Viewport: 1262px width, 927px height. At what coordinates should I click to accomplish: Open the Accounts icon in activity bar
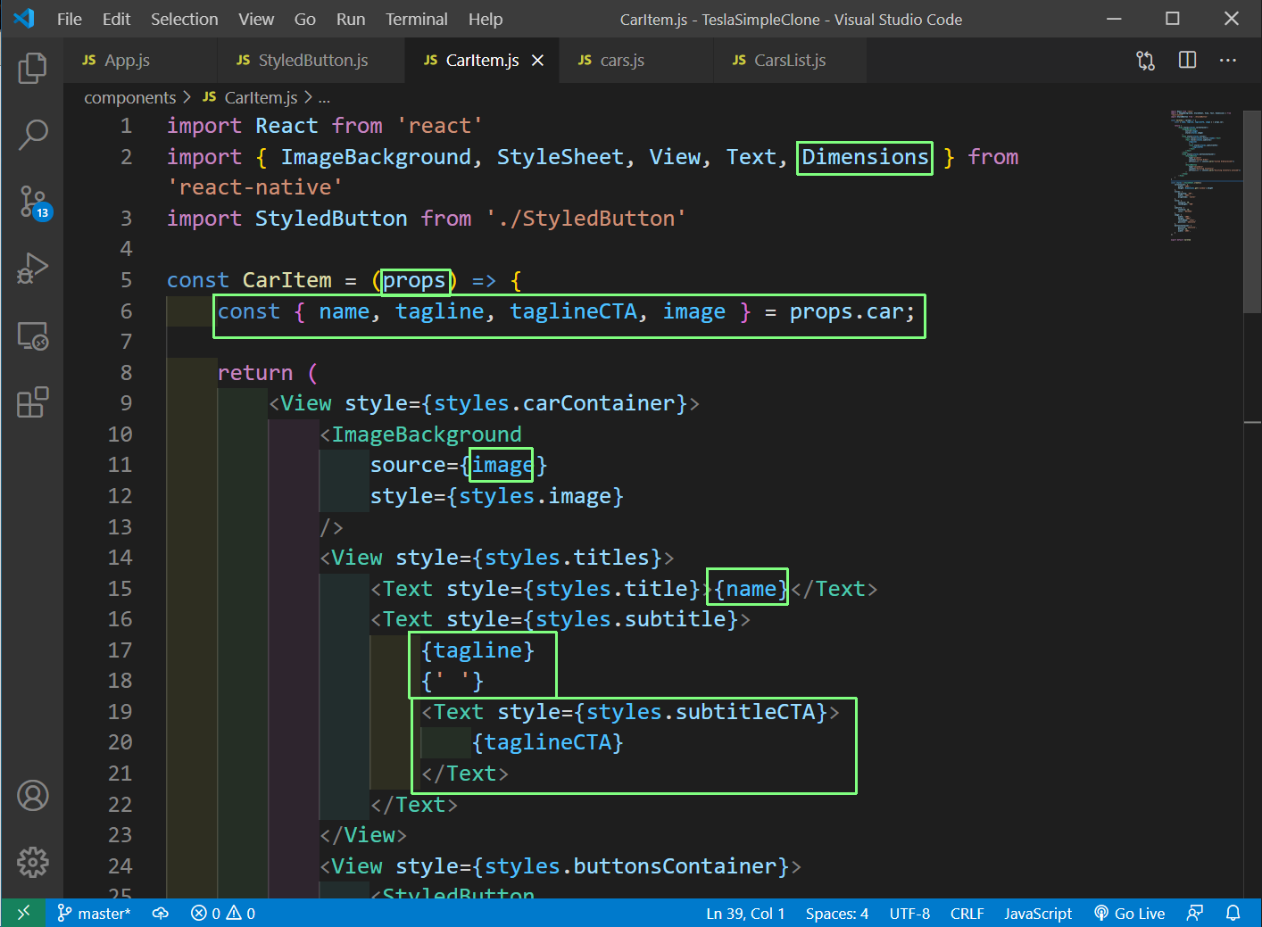point(32,795)
